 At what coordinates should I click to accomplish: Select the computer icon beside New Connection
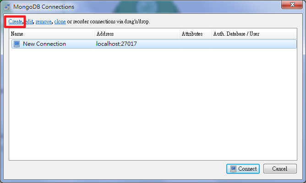click(x=16, y=44)
